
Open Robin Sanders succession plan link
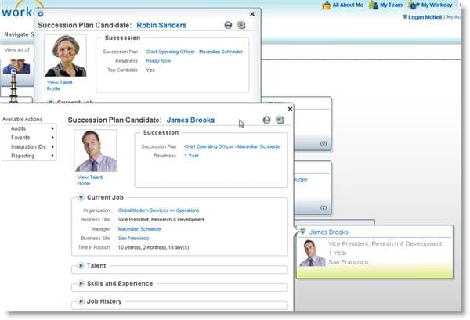[194, 52]
